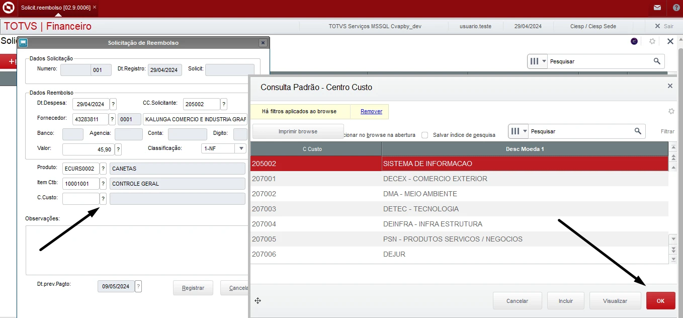Open settings gear in Consulta Padrão dialog
Screen dimensions: 683x318
tap(670, 111)
